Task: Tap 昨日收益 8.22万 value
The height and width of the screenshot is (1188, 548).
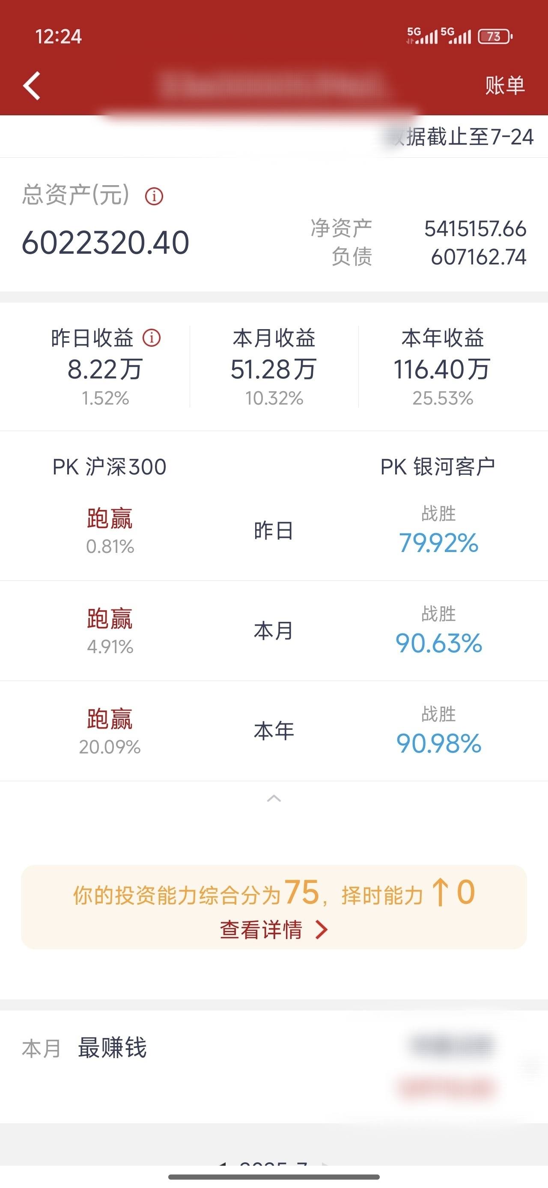Action: click(x=105, y=369)
